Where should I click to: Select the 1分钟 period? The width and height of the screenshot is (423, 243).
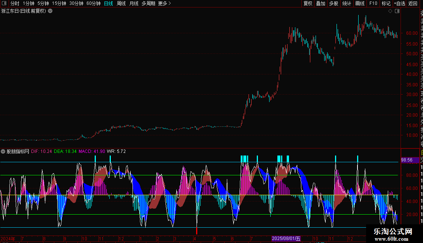click(28, 3)
